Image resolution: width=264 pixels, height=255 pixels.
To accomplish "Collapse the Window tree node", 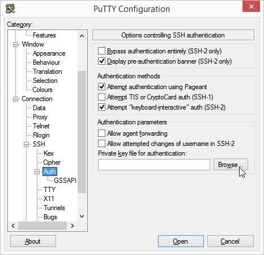I will tap(16, 44).
